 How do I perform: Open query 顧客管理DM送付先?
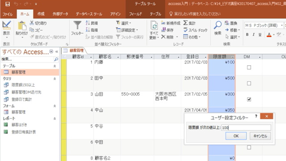pos(26,92)
